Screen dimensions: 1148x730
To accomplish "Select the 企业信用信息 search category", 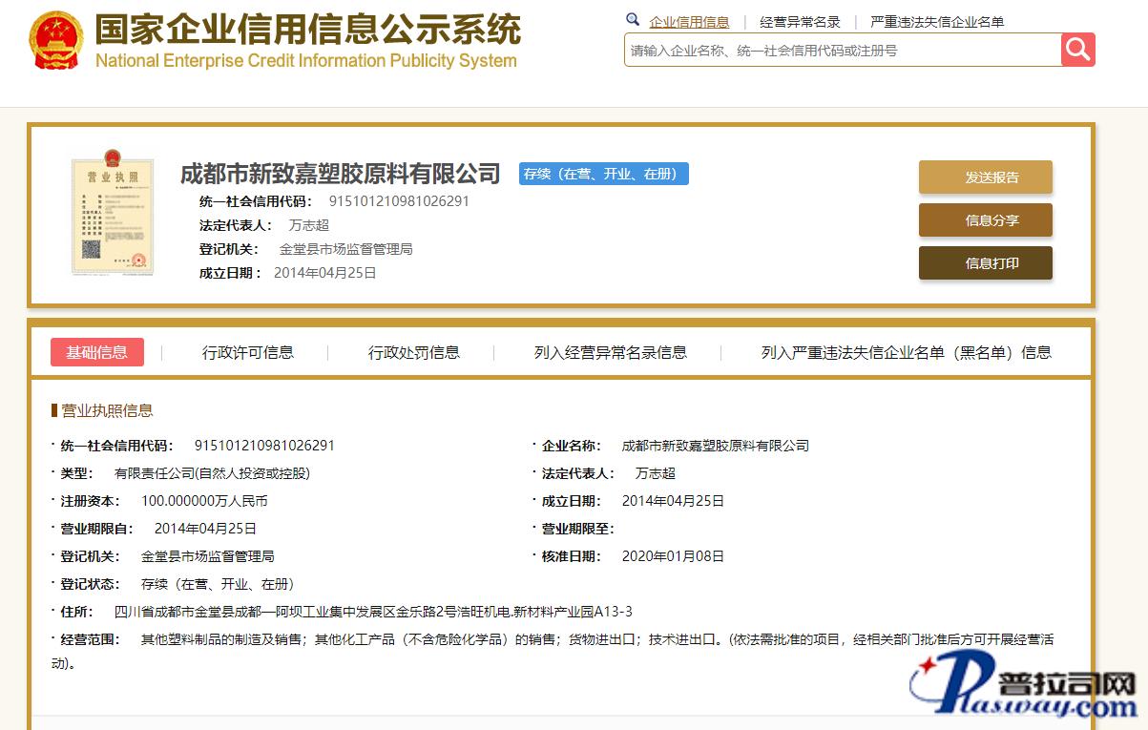I will click(x=689, y=22).
